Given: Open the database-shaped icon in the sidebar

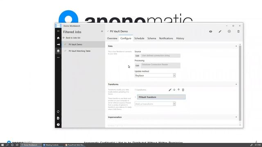Looking at the screenshot, I should 58,51.
